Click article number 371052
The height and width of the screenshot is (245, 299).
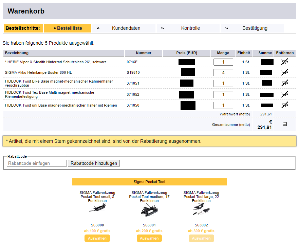pos(133,94)
